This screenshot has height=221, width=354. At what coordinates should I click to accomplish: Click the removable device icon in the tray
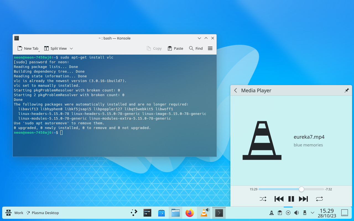point(304,213)
